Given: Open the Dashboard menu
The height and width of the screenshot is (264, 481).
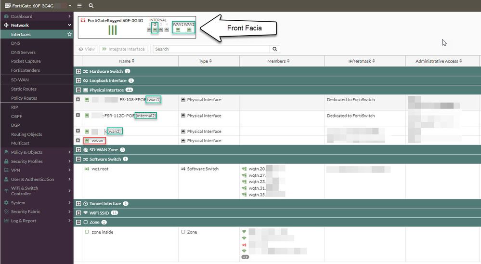Looking at the screenshot, I should pos(37,16).
